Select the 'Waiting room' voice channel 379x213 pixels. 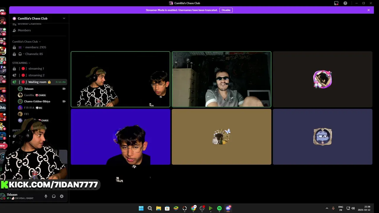click(x=39, y=82)
